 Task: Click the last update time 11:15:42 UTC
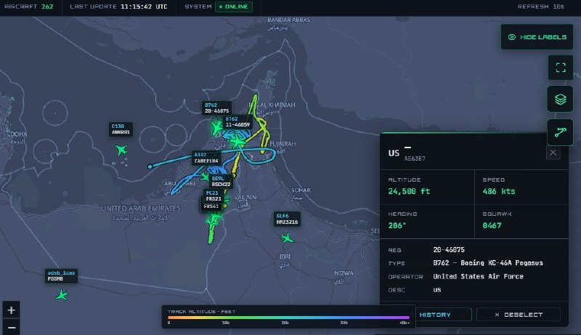coord(144,7)
